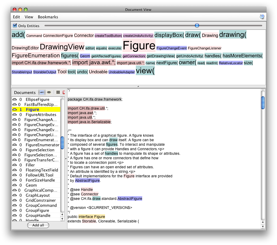This screenshot has height=245, width=277.
Task: Click the cloud icon beside EllipseFigure
Action: (15, 100)
